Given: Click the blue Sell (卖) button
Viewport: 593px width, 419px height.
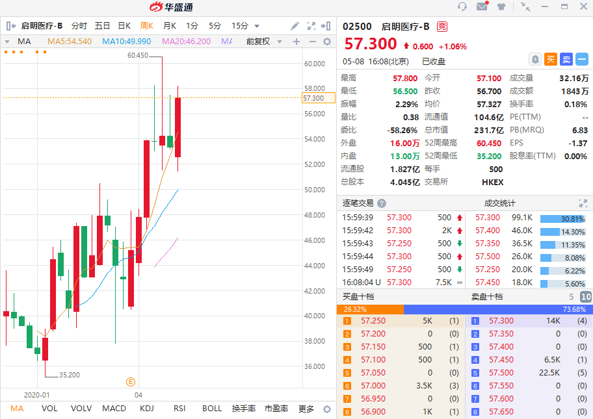Looking at the screenshot, I should click(x=566, y=59).
